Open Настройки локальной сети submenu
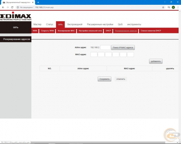Image resolution: width=181 pixels, height=144 pixels. point(90,31)
